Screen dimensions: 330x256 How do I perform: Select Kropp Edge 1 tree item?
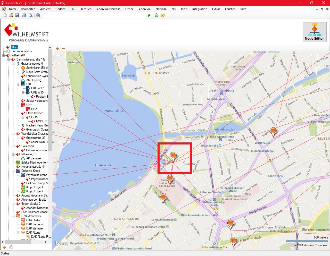pos(35,187)
